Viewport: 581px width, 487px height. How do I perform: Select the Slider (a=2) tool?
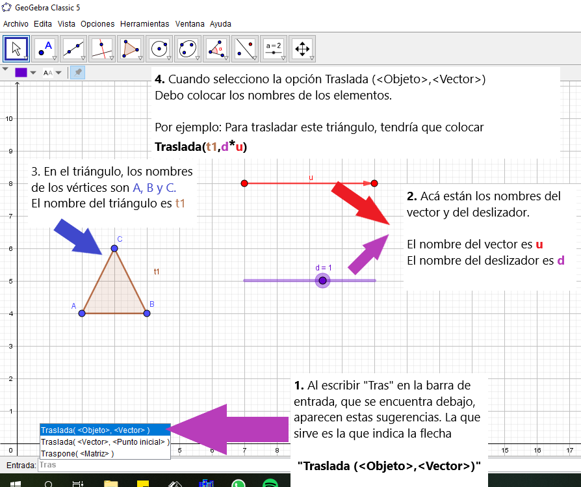274,49
